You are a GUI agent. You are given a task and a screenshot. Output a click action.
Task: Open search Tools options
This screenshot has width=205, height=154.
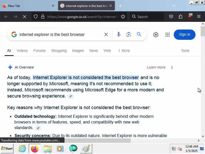(185, 51)
